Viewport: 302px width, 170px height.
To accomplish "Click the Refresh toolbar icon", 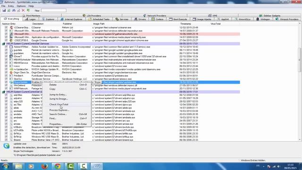I will (x=9, y=10).
